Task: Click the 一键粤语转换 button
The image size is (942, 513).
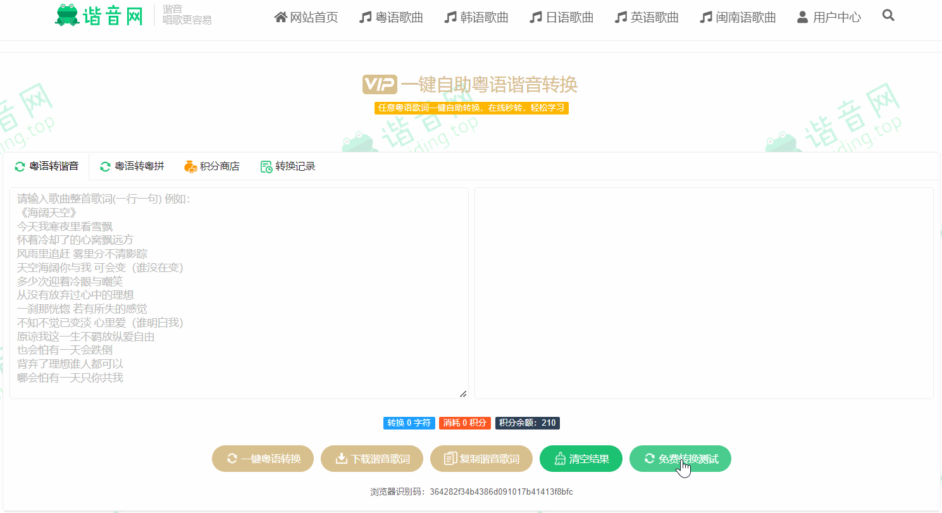Action: (x=263, y=459)
